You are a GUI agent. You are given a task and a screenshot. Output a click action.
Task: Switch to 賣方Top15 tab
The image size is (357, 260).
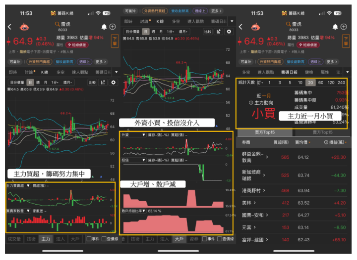pos(322,132)
